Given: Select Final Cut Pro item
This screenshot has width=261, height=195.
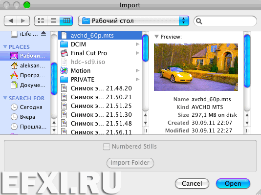Looking at the screenshot, I should 100,53.
